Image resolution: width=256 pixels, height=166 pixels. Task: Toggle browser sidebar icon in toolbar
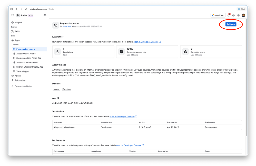point(12,9)
